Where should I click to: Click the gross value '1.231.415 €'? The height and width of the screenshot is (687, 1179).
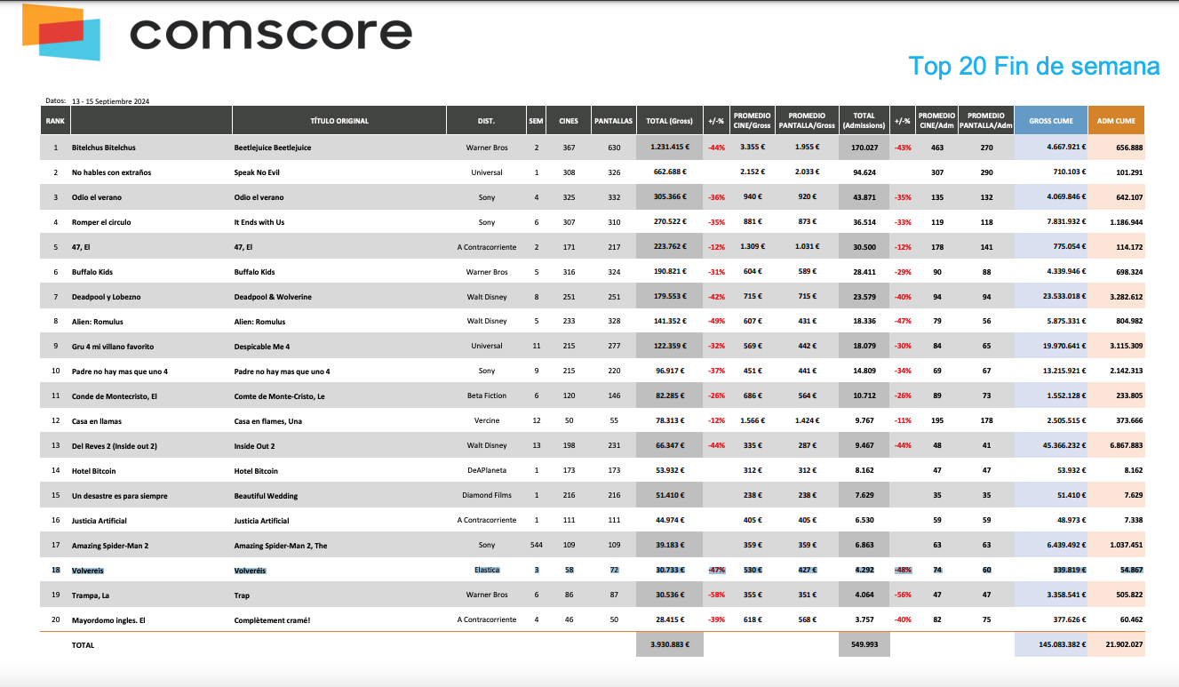[669, 148]
